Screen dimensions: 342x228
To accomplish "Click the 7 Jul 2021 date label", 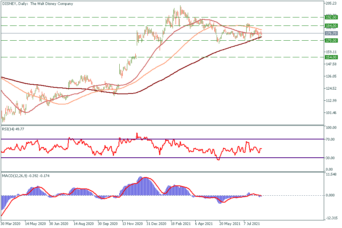I will [252, 224].
